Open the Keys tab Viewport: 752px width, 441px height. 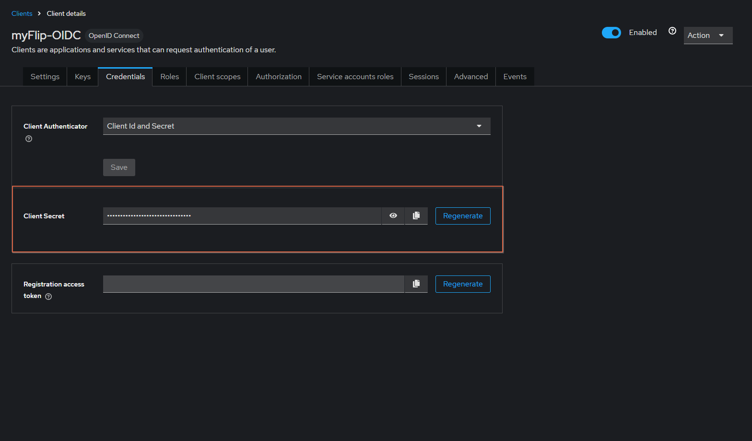pos(82,77)
